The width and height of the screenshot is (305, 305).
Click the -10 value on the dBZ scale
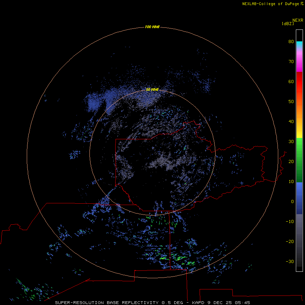tap(290, 222)
